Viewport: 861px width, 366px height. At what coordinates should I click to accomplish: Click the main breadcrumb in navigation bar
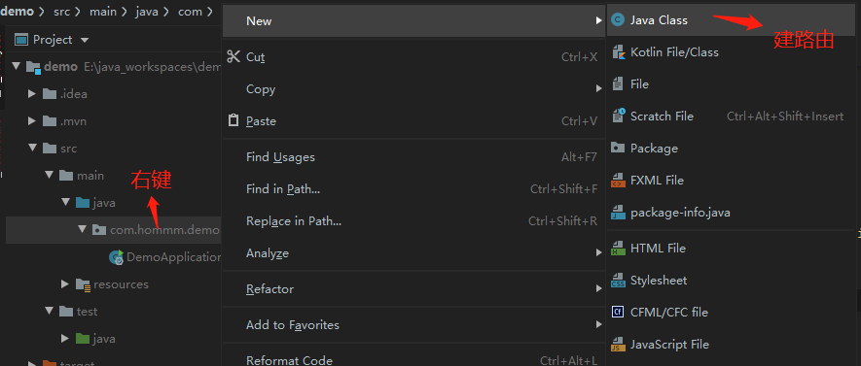[103, 12]
